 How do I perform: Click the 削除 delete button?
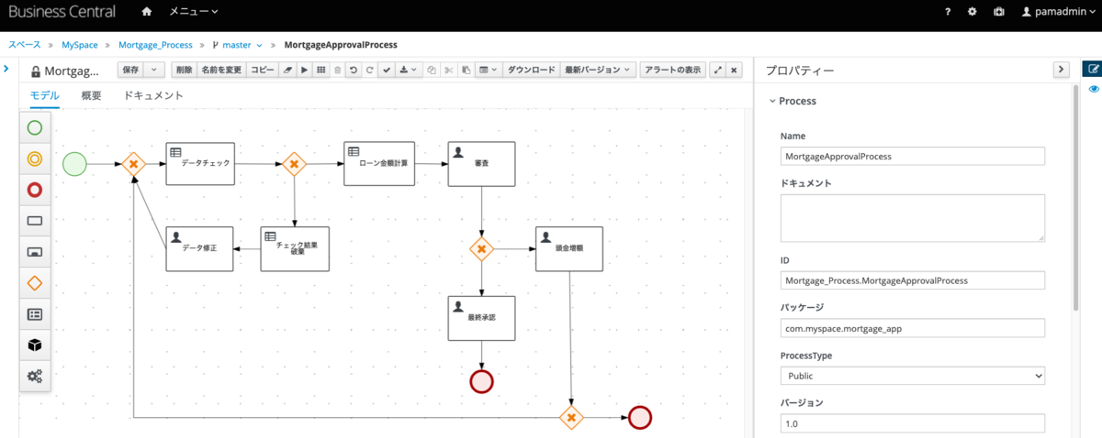point(184,70)
